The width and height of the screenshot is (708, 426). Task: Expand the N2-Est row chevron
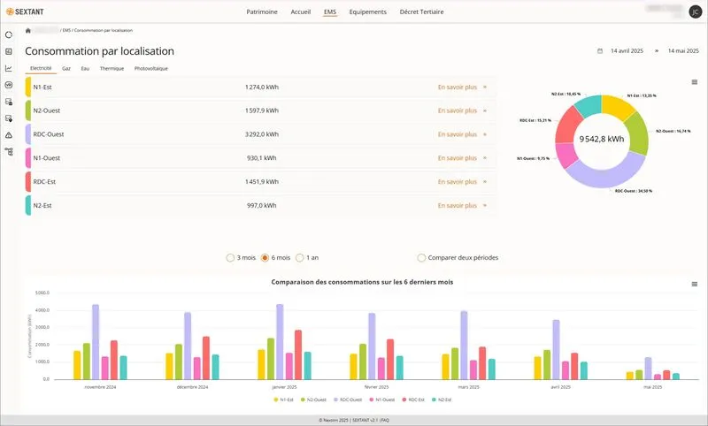coord(485,205)
